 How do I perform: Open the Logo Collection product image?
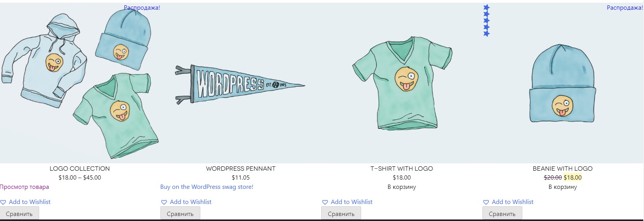80,83
